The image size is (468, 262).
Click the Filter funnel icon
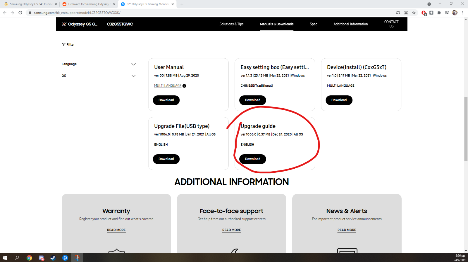[x=63, y=45]
